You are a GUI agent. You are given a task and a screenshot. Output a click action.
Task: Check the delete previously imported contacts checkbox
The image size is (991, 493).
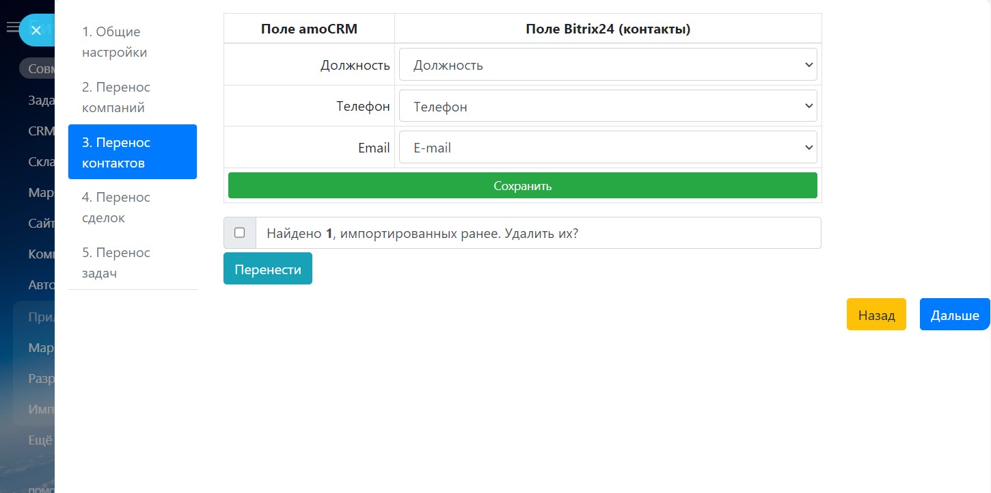click(239, 232)
